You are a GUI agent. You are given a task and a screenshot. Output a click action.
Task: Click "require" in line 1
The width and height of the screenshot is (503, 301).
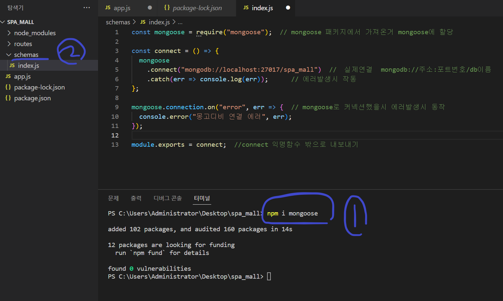[209, 32]
